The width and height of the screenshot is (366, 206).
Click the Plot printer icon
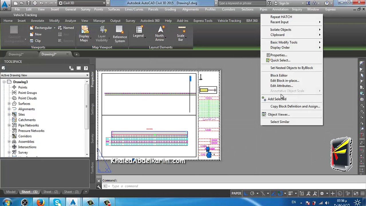pos(35,3)
